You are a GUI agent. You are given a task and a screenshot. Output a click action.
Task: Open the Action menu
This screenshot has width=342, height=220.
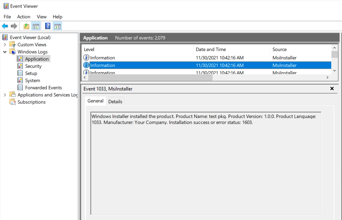[x=24, y=17]
